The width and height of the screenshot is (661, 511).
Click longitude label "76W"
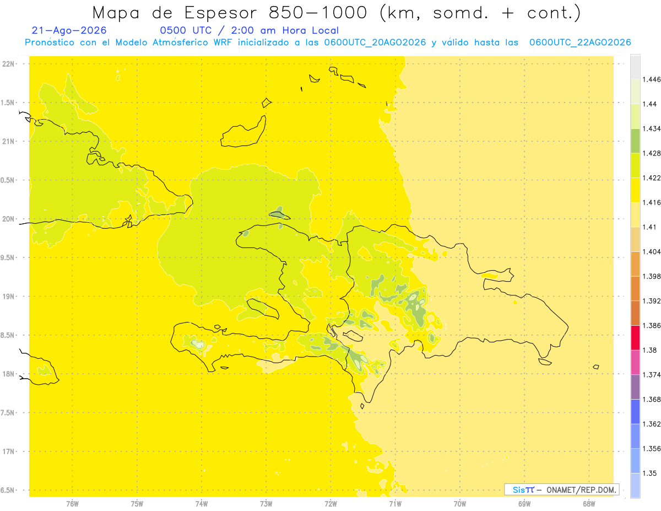72,504
